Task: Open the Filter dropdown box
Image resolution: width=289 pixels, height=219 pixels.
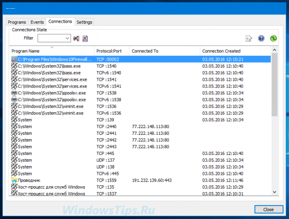Action: point(54,38)
